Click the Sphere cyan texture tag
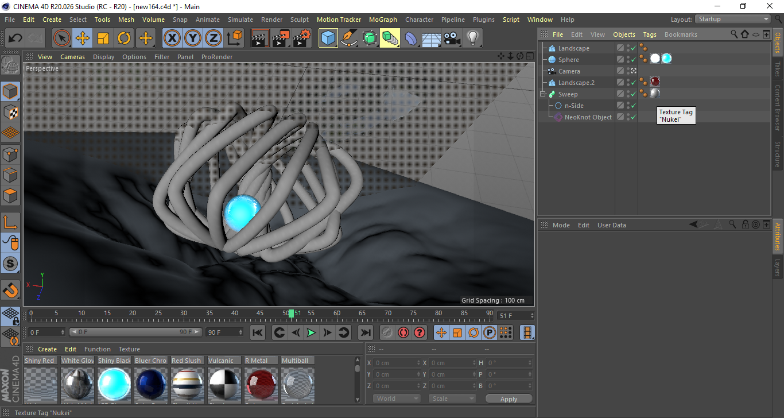Viewport: 784px width, 418px height. tap(666, 59)
